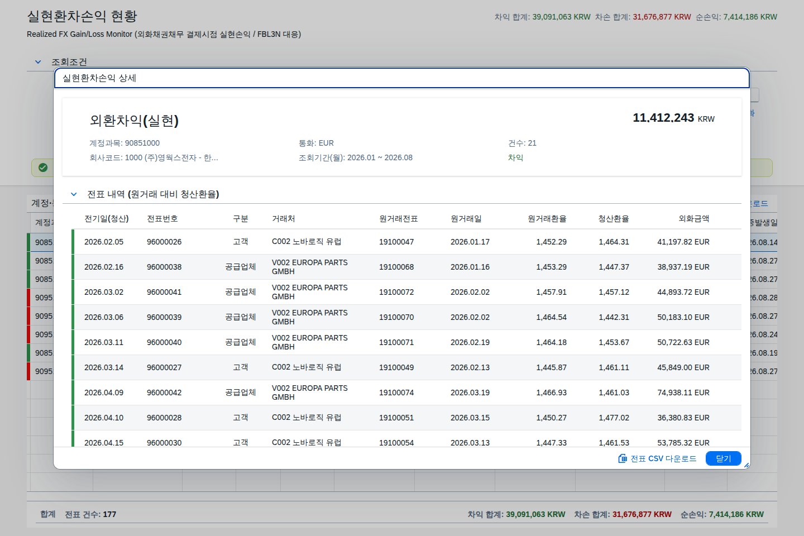Image resolution: width=804 pixels, height=536 pixels.
Task: Click posting date 2026.03.14
Action: pos(104,367)
